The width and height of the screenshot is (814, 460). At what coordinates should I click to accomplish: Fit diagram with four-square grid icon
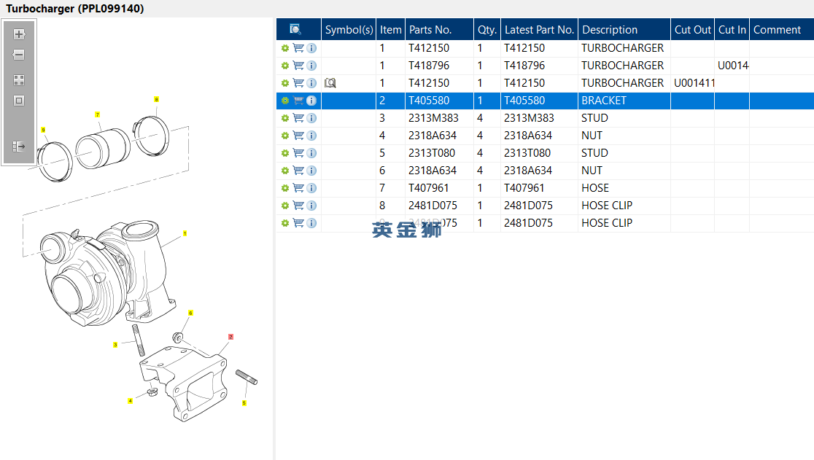click(x=19, y=80)
